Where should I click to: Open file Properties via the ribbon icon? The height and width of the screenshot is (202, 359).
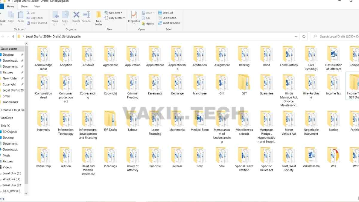[x=134, y=16]
